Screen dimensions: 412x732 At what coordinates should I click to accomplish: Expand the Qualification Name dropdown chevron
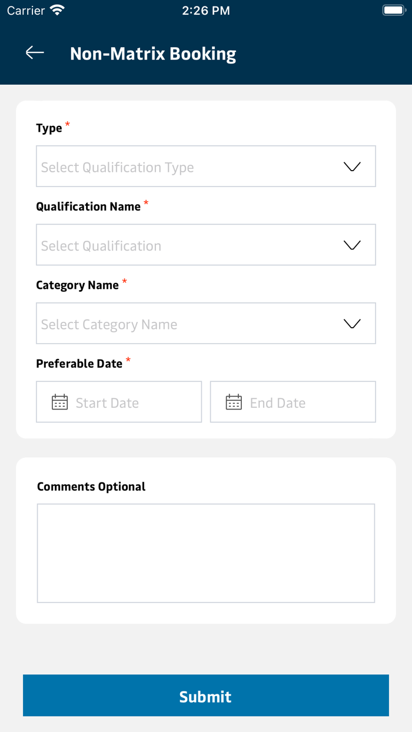click(352, 245)
